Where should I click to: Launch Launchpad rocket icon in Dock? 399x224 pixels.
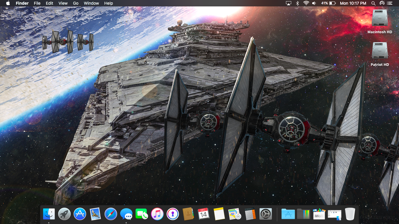(x=64, y=214)
